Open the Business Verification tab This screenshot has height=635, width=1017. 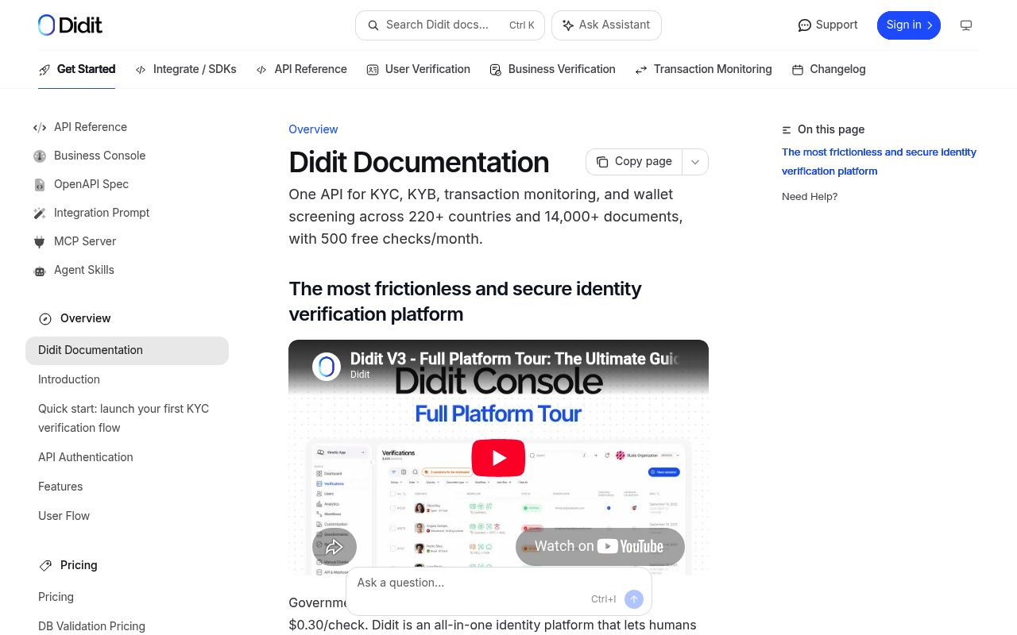(x=553, y=70)
